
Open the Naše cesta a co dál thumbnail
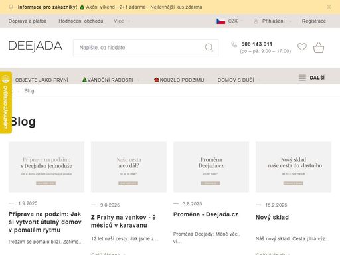click(x=129, y=167)
